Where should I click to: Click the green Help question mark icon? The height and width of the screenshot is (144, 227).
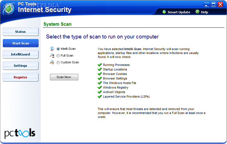coord(197,12)
